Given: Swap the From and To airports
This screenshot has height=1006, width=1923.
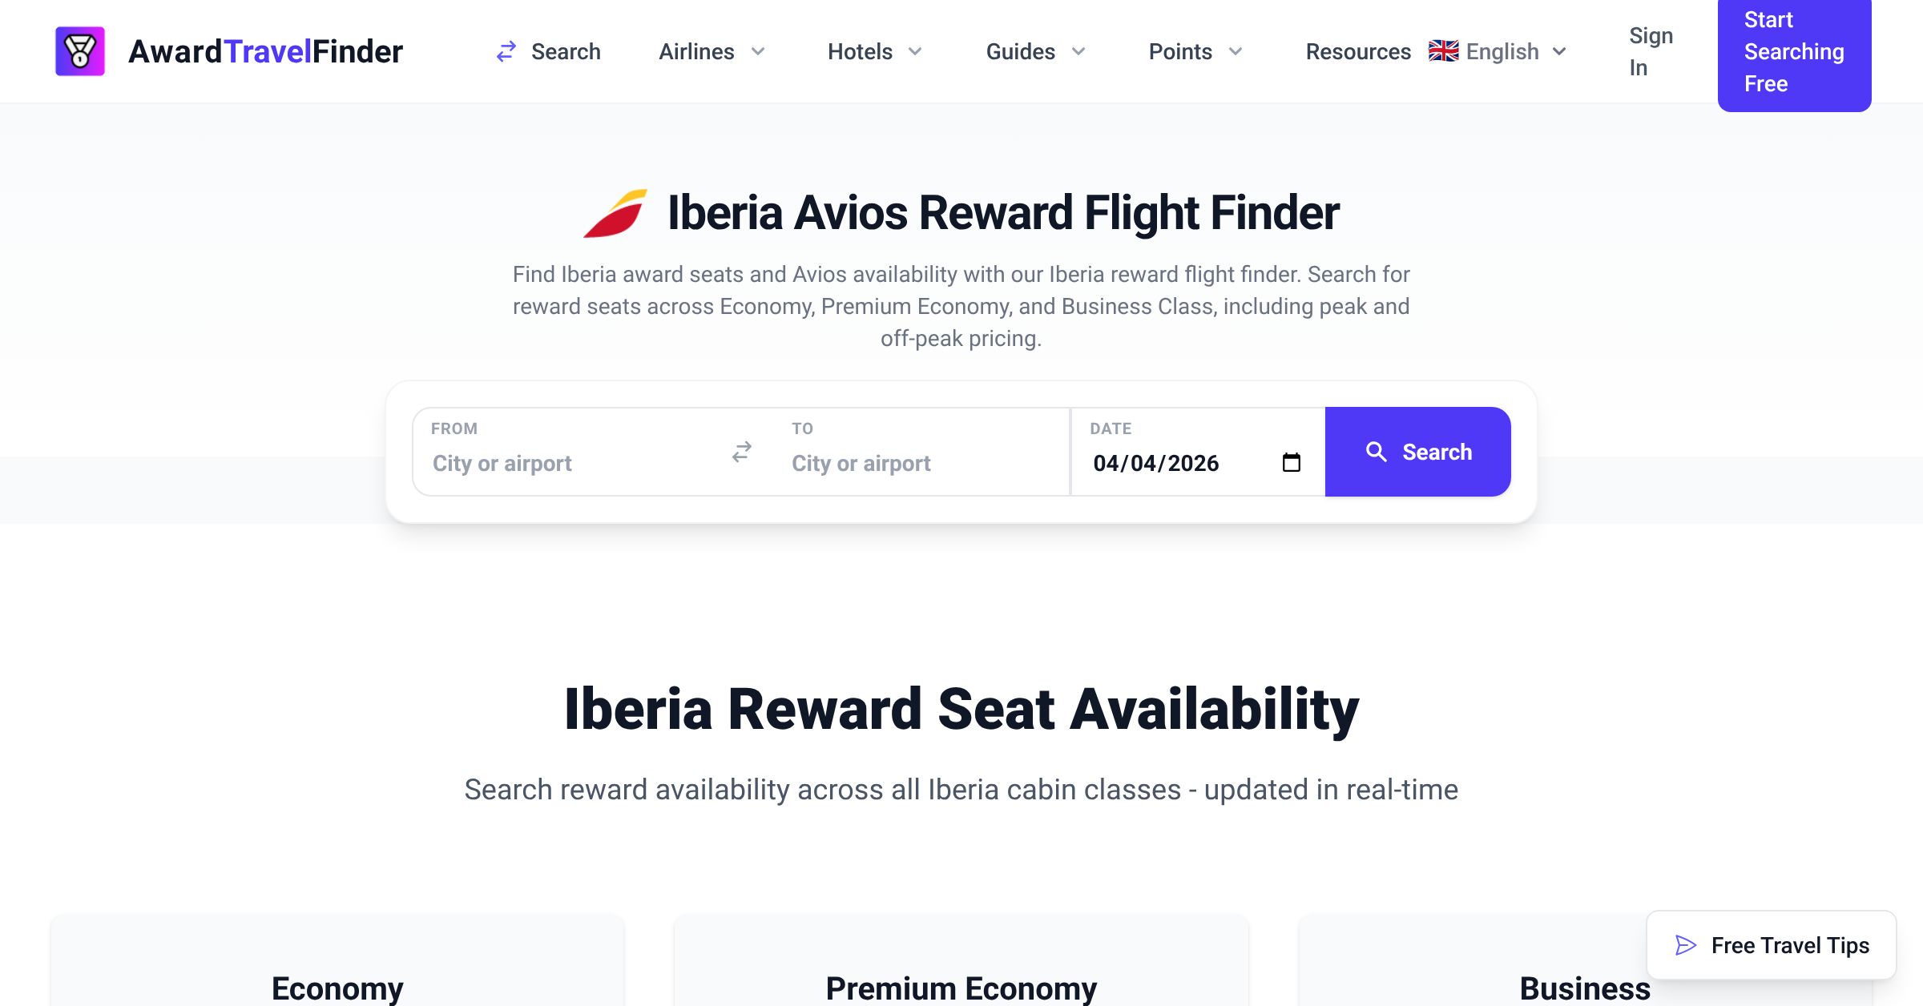Looking at the screenshot, I should pos(742,452).
